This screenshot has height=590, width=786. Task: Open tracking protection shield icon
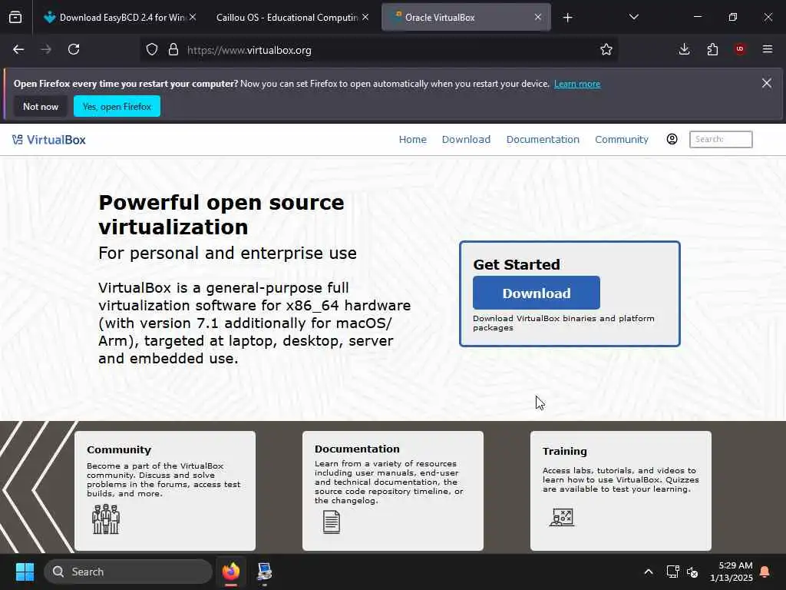(152, 50)
